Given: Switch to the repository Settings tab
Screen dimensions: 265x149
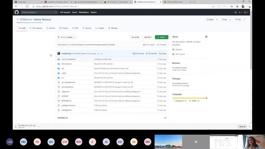Looking at the screenshot, I should pos(113,28).
